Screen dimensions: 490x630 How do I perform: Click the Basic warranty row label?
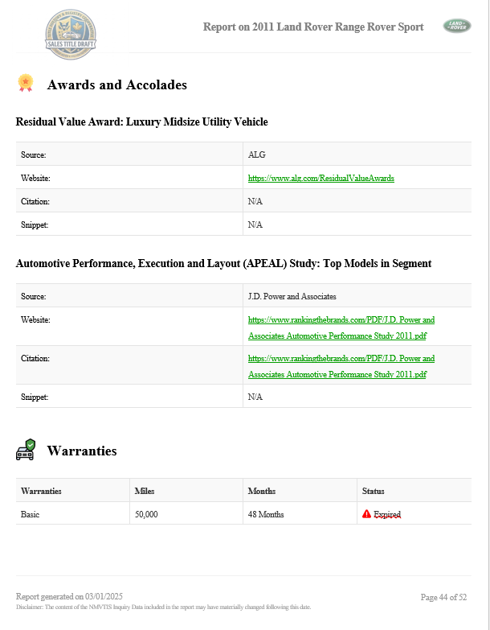(30, 514)
